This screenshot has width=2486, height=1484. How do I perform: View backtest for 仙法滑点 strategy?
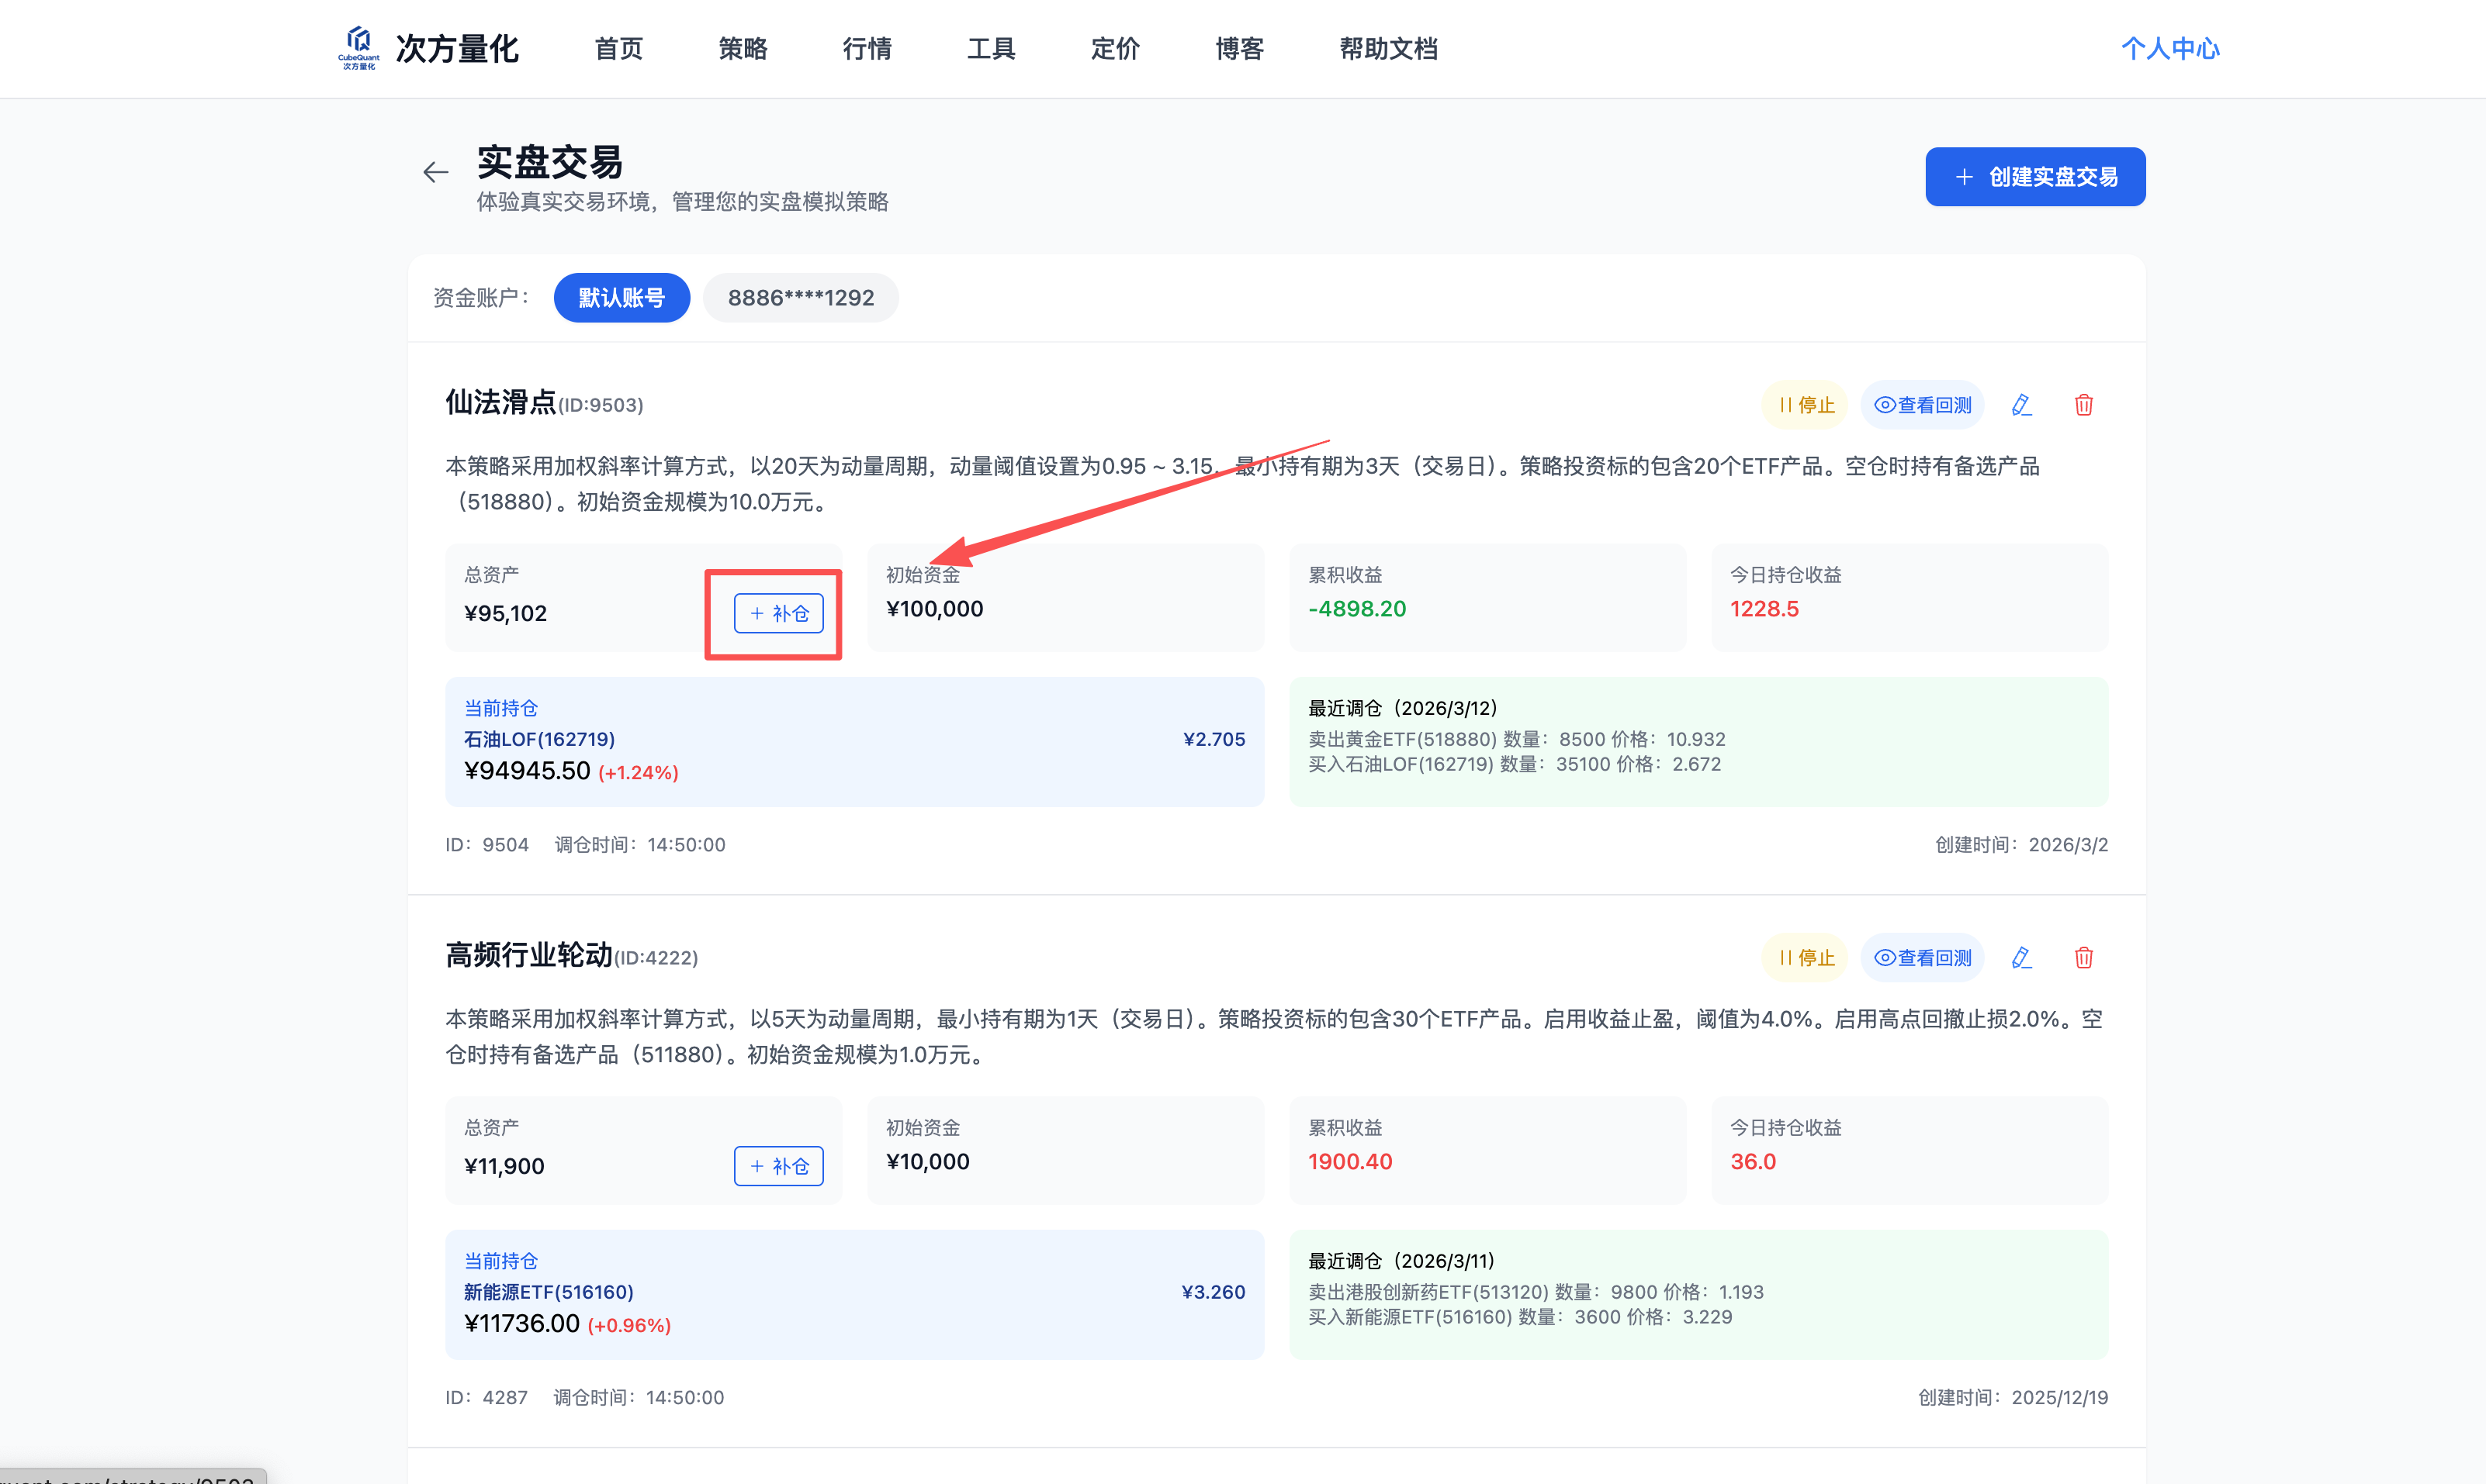point(1922,405)
